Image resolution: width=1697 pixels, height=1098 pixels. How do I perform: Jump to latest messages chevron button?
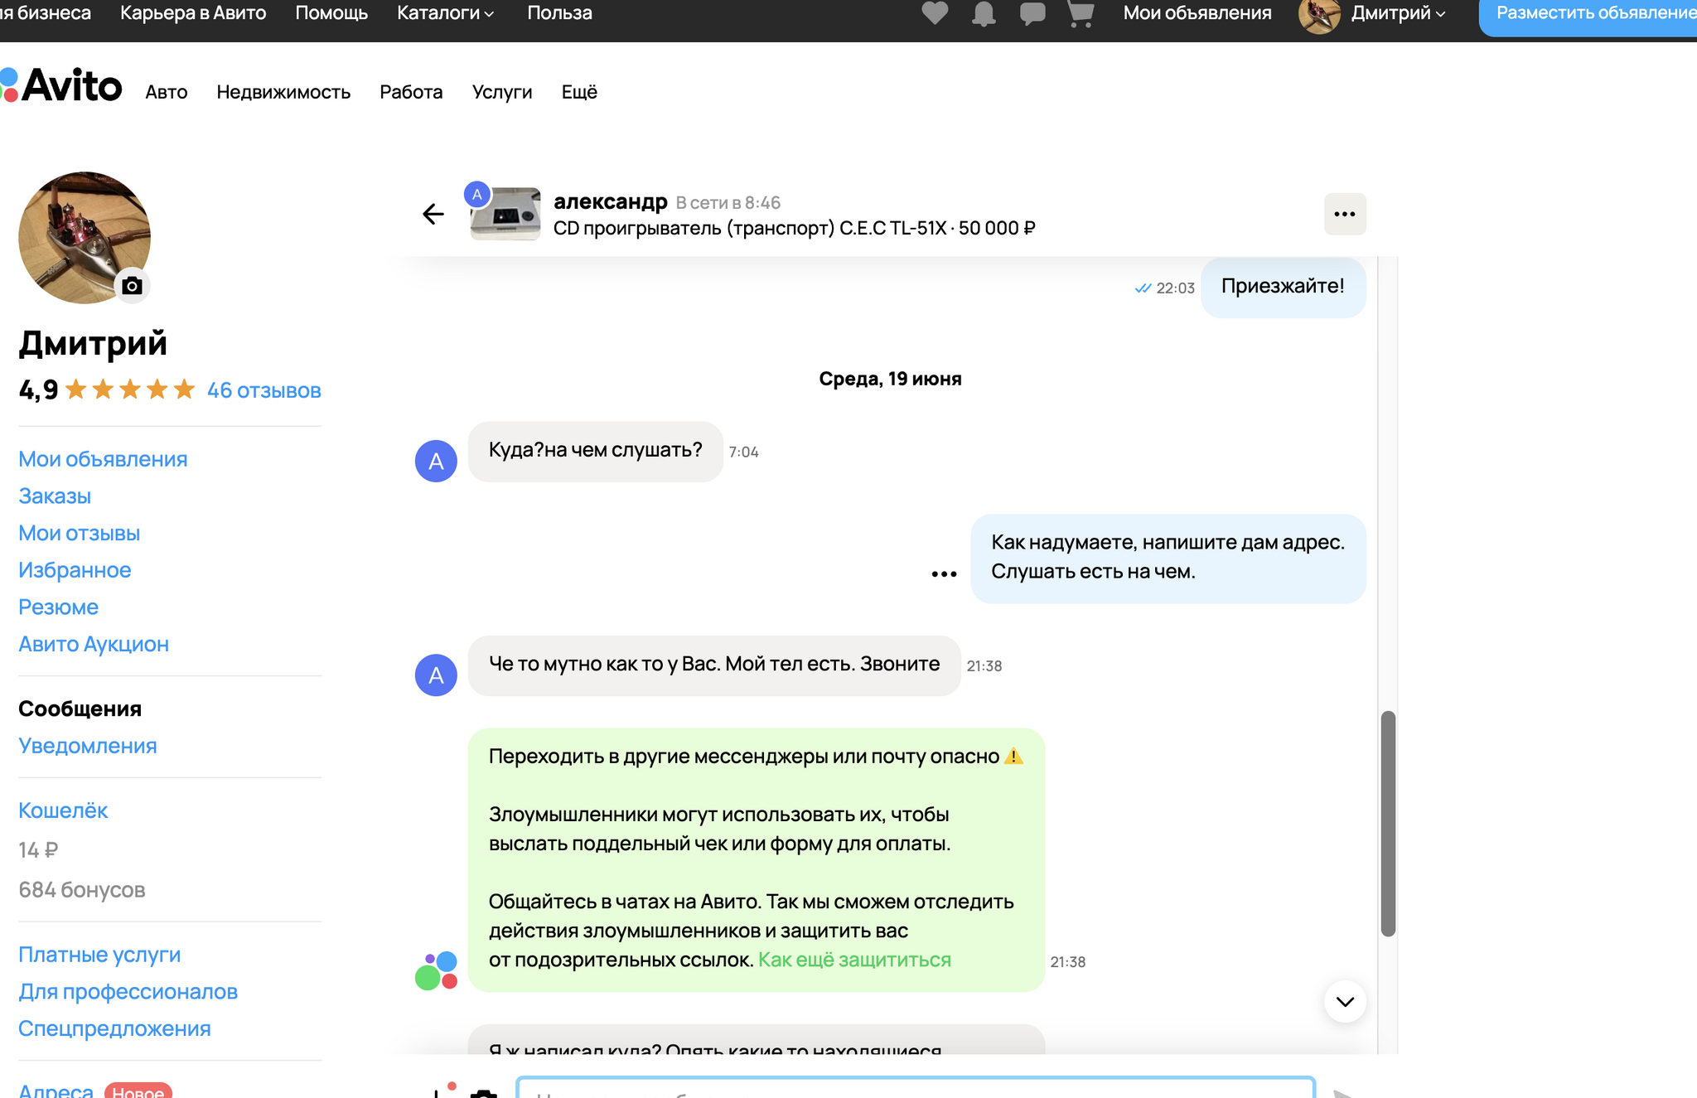pos(1345,1001)
